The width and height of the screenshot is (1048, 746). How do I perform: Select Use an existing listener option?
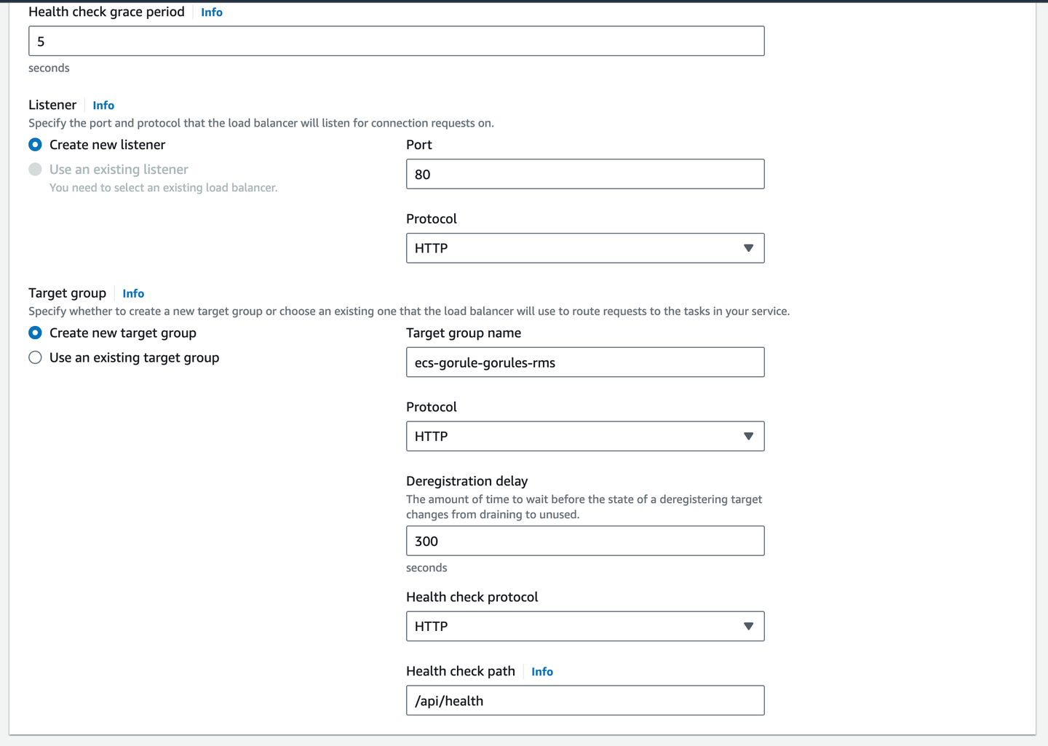pyautogui.click(x=35, y=169)
